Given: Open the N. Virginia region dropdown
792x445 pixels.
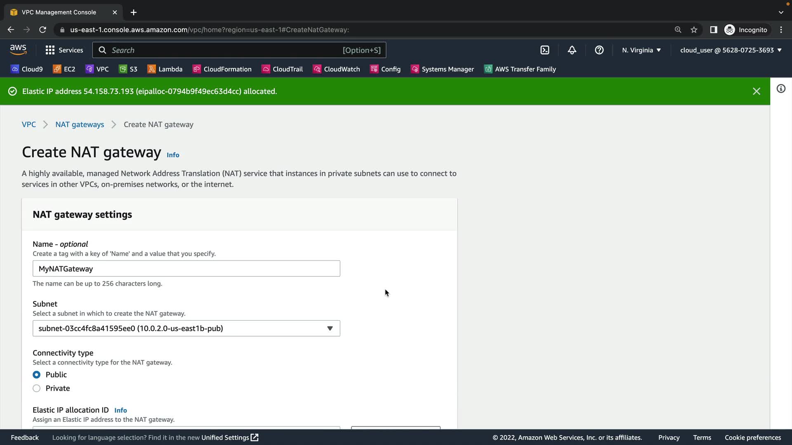Looking at the screenshot, I should pos(641,50).
